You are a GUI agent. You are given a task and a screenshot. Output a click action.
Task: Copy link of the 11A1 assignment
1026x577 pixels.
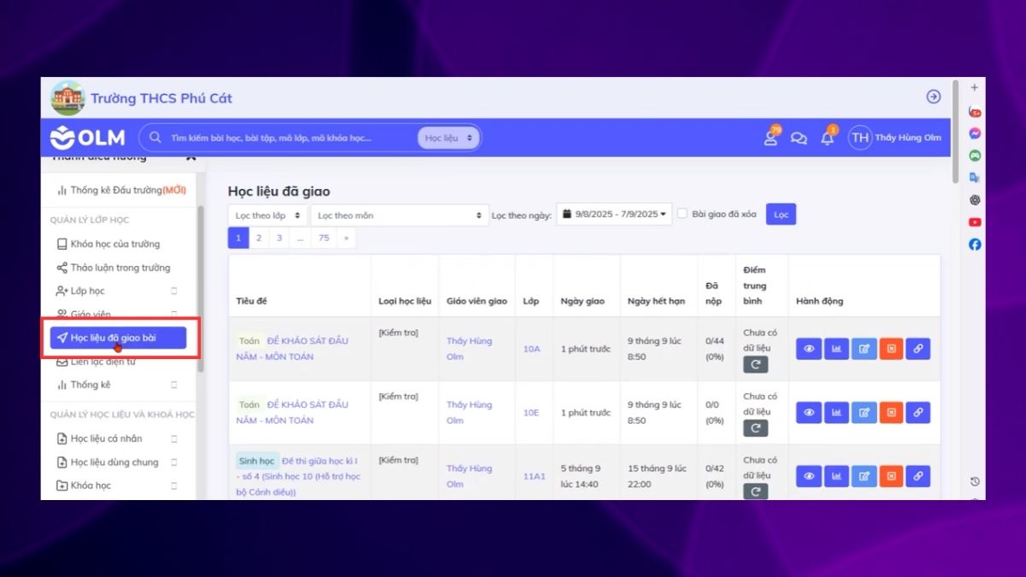tap(918, 476)
